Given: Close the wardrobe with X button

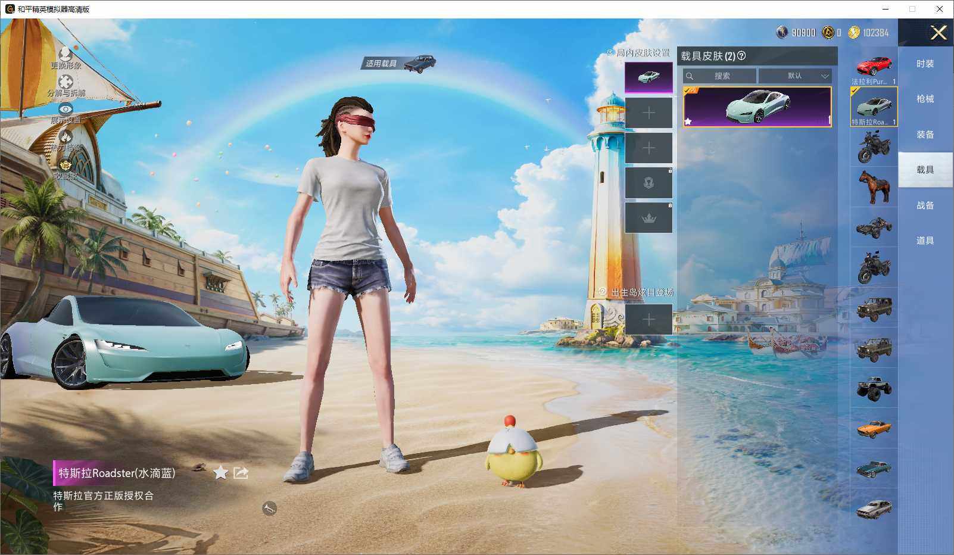Looking at the screenshot, I should click(939, 33).
